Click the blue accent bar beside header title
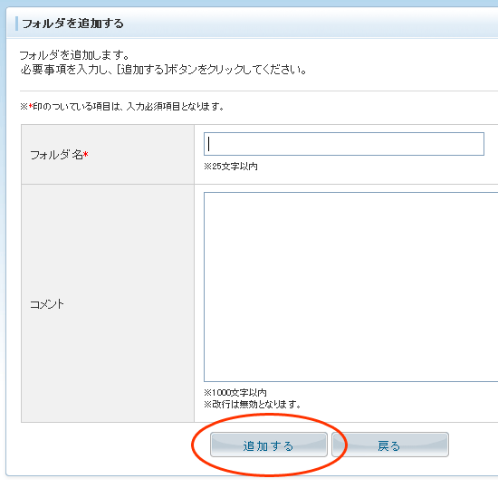Viewport: 498px width, 488px height. (x=17, y=24)
